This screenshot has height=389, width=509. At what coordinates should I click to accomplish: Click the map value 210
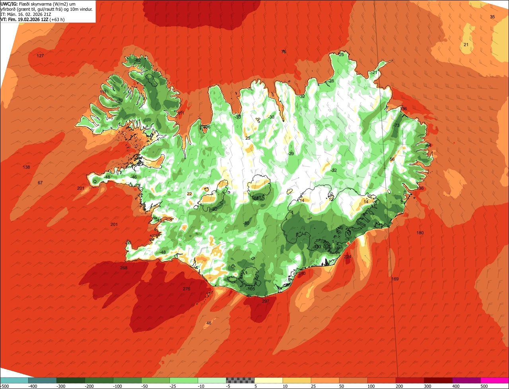tap(302, 273)
